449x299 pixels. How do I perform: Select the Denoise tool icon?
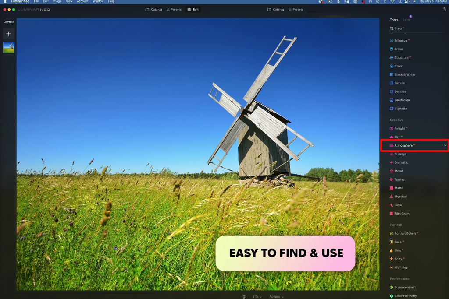pos(392,92)
